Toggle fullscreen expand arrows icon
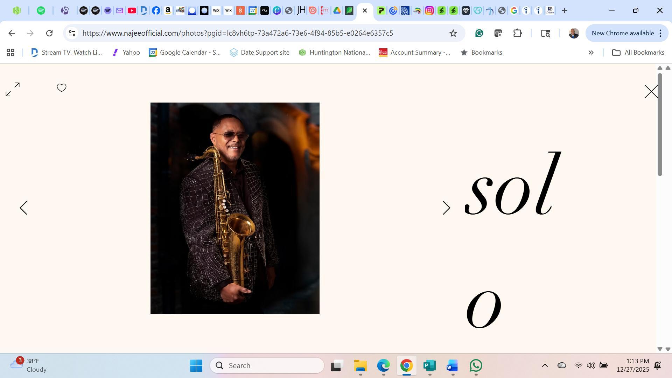The height and width of the screenshot is (378, 672). tap(13, 90)
